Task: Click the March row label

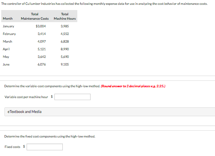Action: [7, 41]
